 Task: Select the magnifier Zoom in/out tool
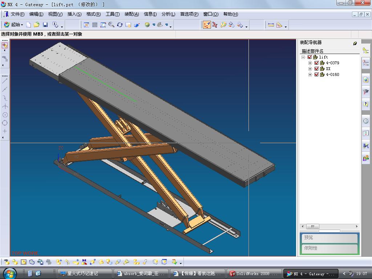coord(111,25)
